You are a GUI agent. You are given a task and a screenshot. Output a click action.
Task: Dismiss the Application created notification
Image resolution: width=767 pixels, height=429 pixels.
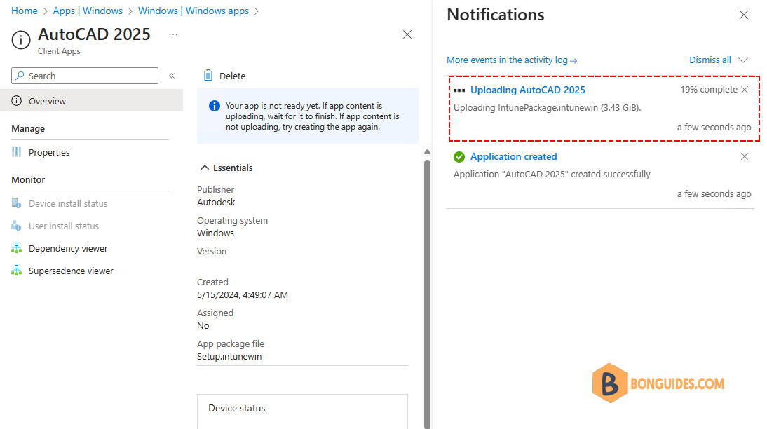point(745,156)
